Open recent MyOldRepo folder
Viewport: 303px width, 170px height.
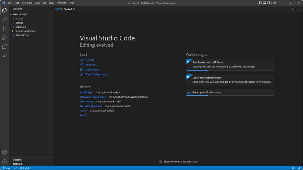(x=87, y=92)
